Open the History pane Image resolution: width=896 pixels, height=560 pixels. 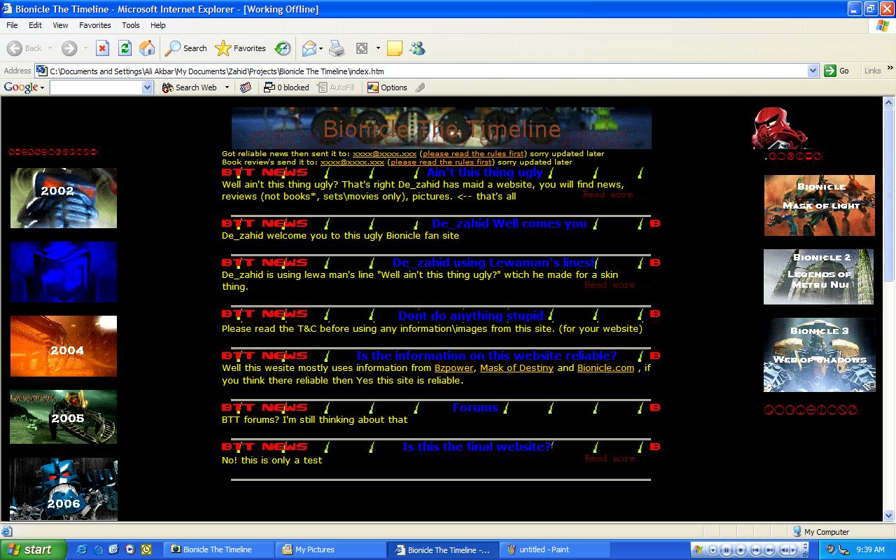tap(283, 48)
